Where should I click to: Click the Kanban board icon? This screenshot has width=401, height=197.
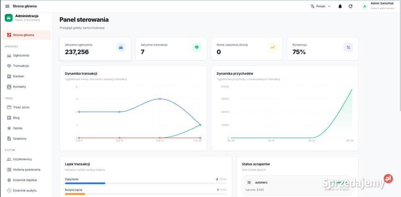click(9, 76)
